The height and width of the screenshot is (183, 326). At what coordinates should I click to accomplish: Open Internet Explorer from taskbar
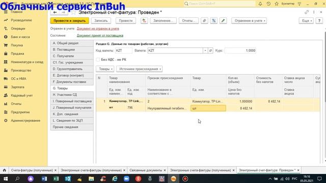(x=115, y=178)
